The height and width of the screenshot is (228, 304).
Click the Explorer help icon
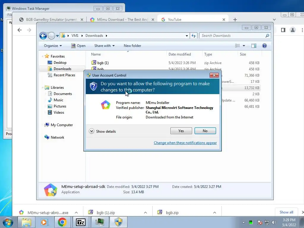pos(265,46)
